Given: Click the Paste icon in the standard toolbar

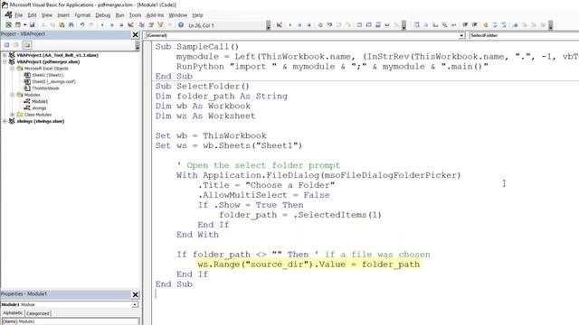Looking at the screenshot, I should 62,25.
